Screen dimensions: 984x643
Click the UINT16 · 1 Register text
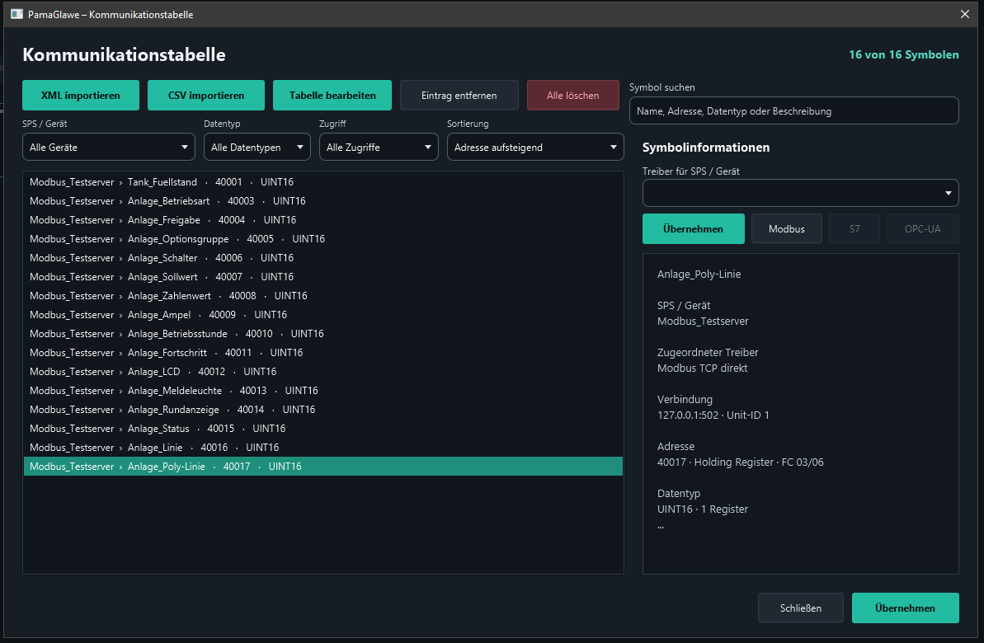click(703, 509)
